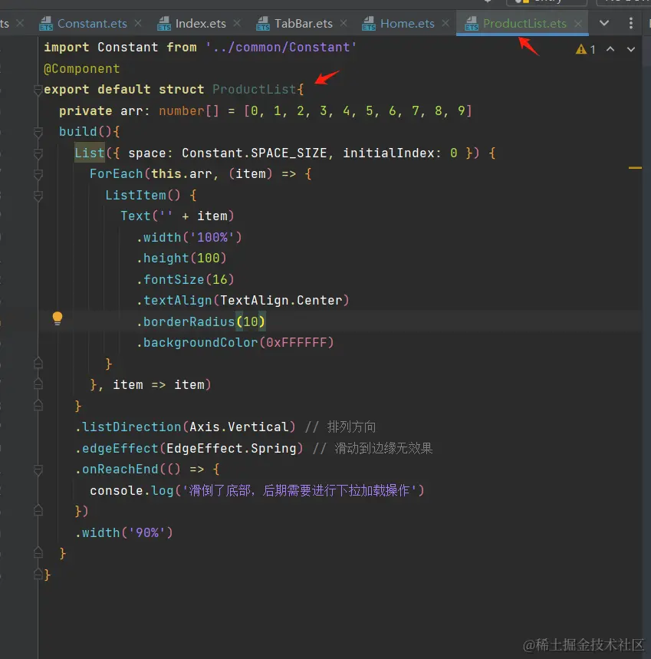
Task: Switch to the TabBar.ets tab
Action: [303, 24]
